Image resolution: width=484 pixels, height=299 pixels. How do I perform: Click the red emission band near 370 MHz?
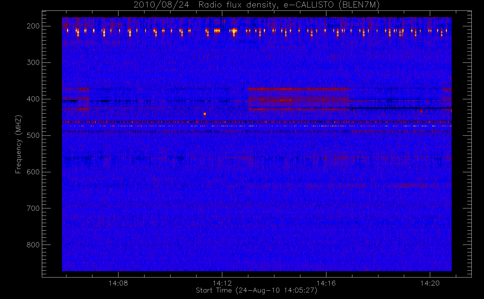click(x=299, y=89)
